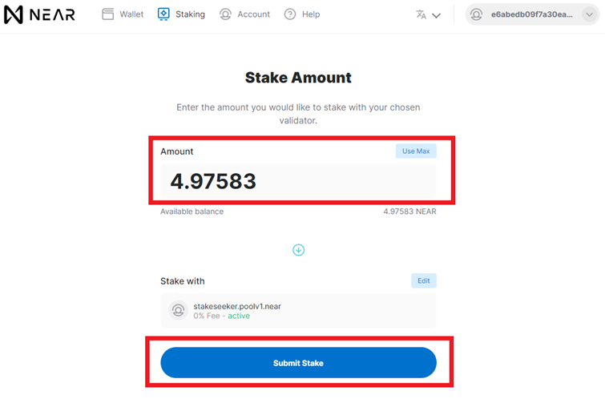The image size is (605, 399).
Task: Click the Use Max button
Action: [416, 151]
